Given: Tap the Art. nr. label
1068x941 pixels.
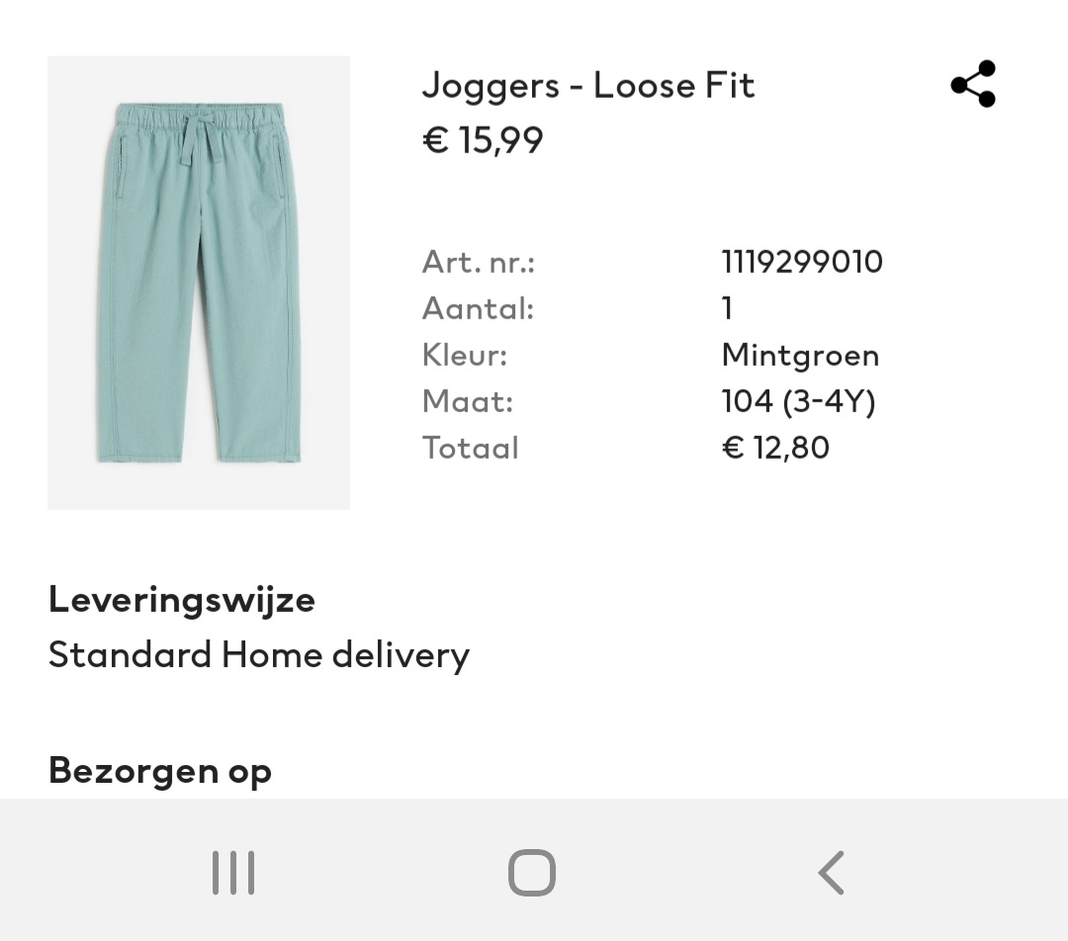Looking at the screenshot, I should click(x=479, y=262).
